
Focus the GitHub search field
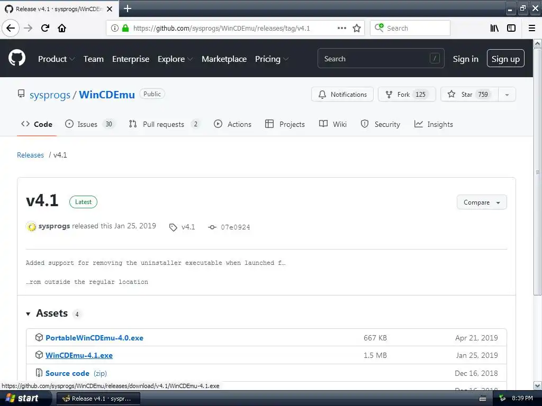coord(381,58)
